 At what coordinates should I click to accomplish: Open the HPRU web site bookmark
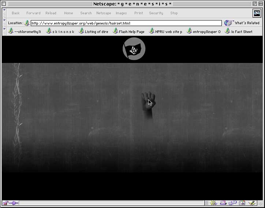165,31
